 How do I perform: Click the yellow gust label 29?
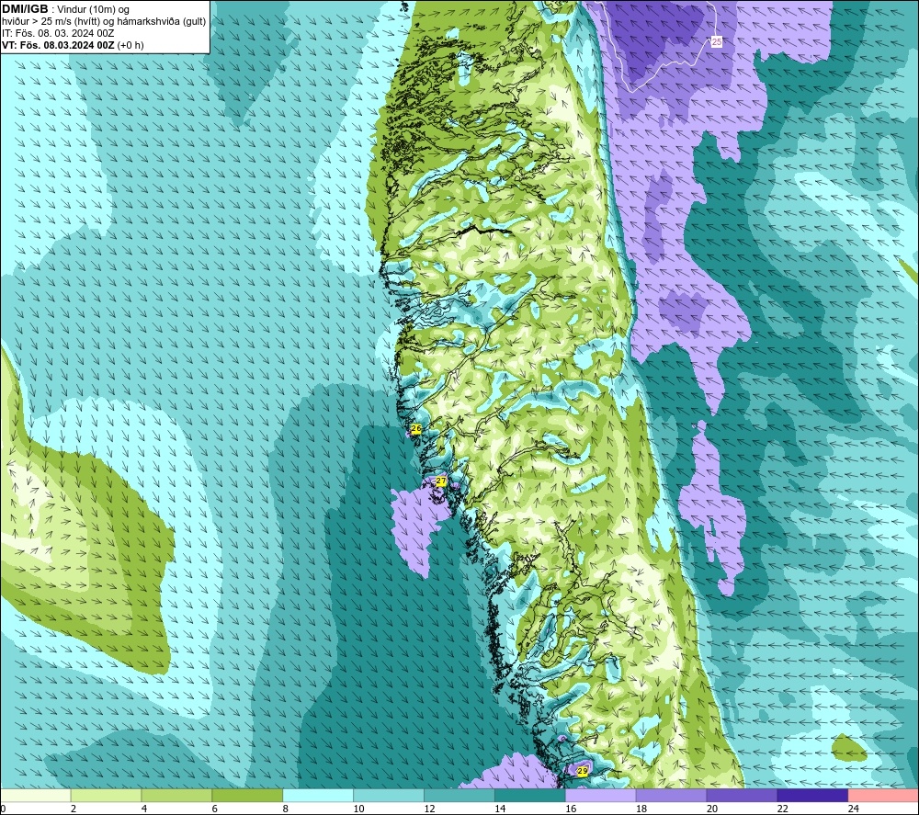coord(582,771)
